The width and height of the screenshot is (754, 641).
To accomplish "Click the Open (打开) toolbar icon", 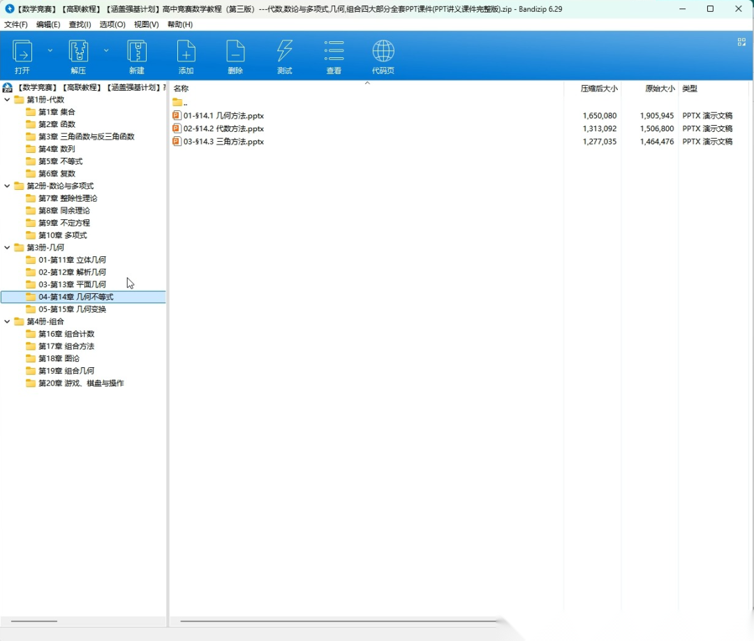I will click(x=22, y=52).
